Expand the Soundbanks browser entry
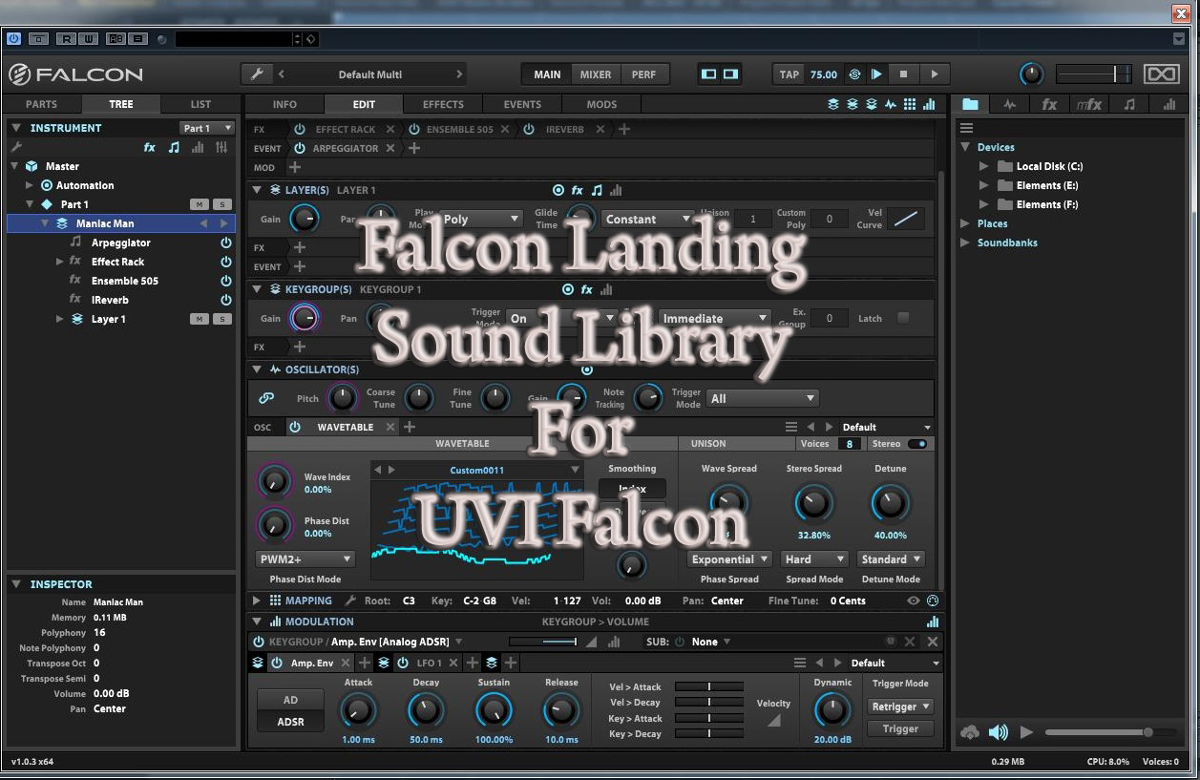The image size is (1200, 780). tap(965, 242)
